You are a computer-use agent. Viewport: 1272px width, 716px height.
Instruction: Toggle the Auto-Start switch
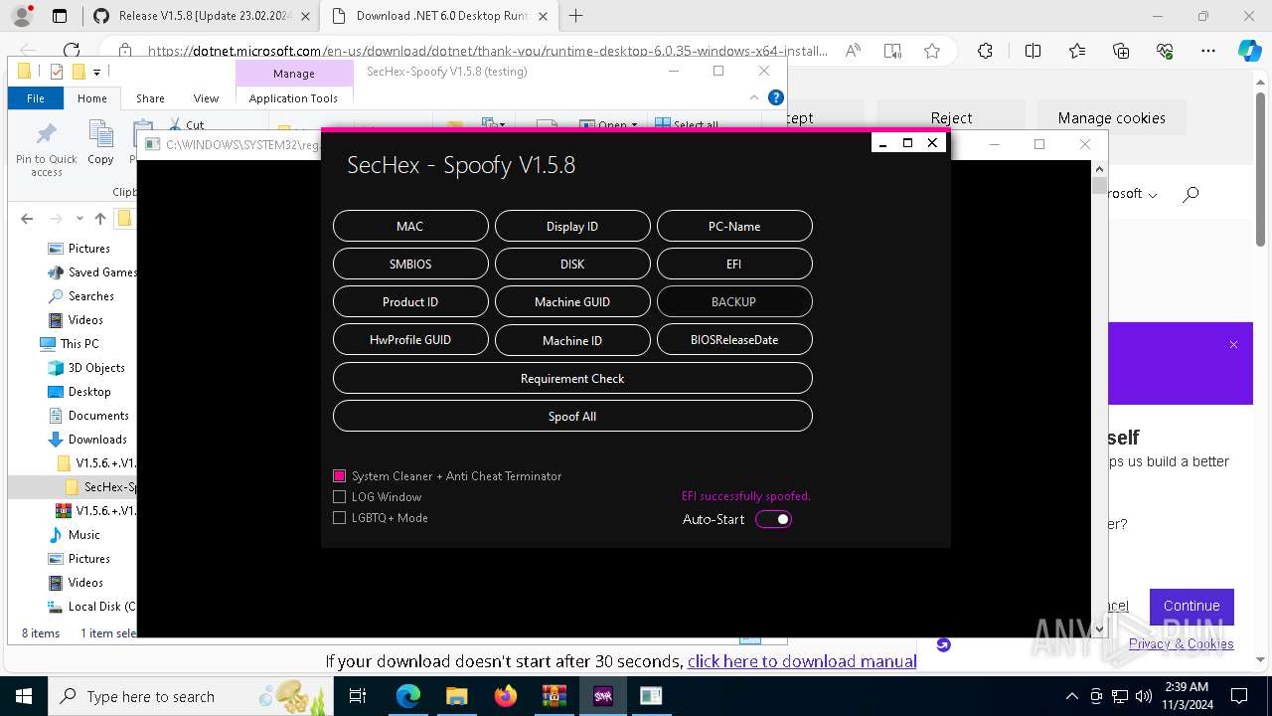[x=773, y=519]
